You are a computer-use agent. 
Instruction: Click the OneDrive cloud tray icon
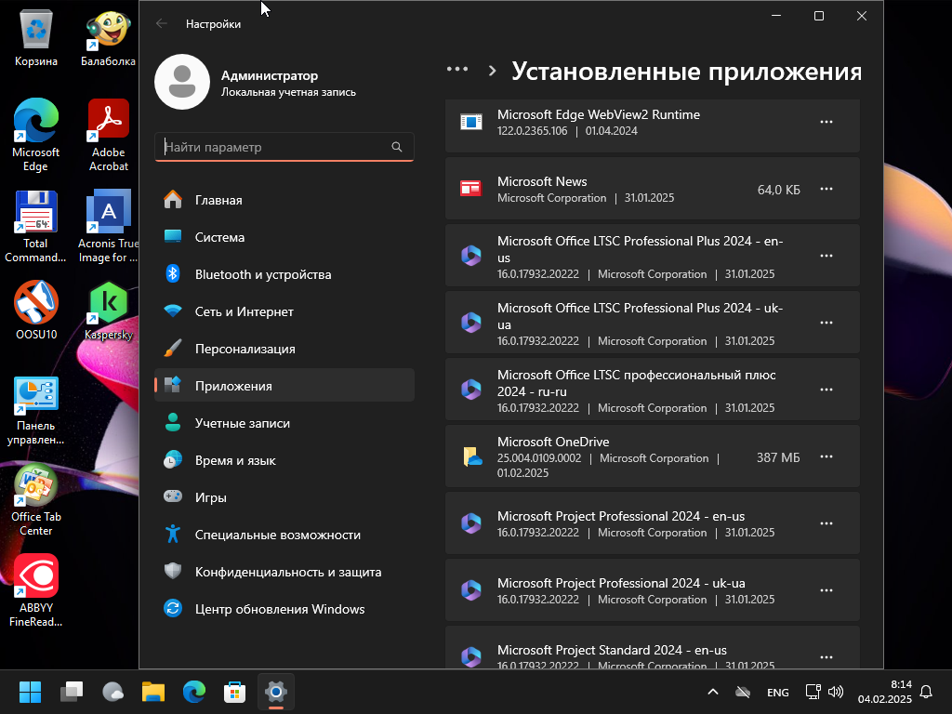tap(743, 692)
